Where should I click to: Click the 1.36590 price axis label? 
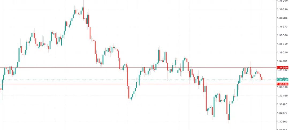click(282, 9)
